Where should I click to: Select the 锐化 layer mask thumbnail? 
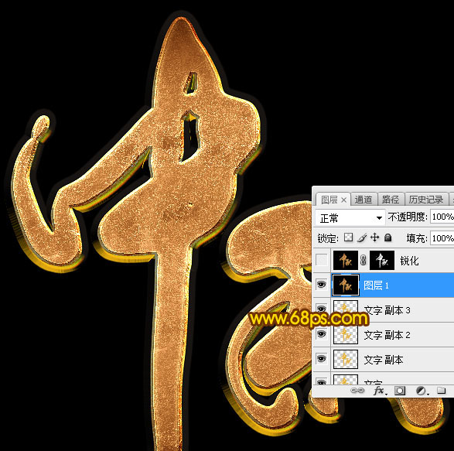[382, 261]
